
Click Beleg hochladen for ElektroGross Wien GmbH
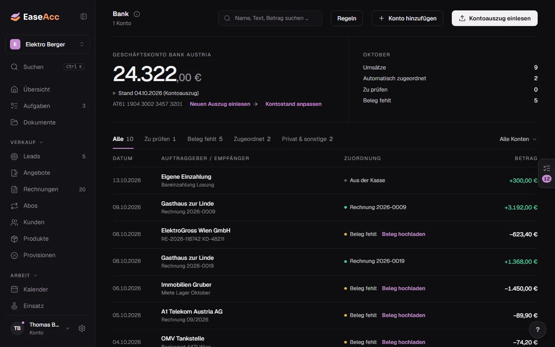[404, 234]
